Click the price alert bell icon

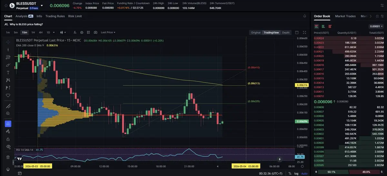[x=305, y=16]
